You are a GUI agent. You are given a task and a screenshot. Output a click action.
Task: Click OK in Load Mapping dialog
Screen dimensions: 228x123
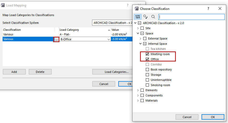(x=126, y=84)
